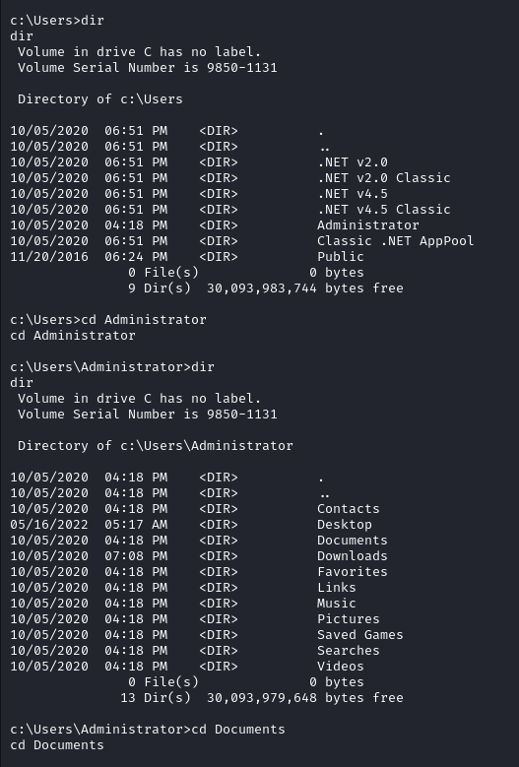Click the '.NET v4.5 Classic' entry
The width and height of the screenshot is (519, 767).
(x=383, y=210)
